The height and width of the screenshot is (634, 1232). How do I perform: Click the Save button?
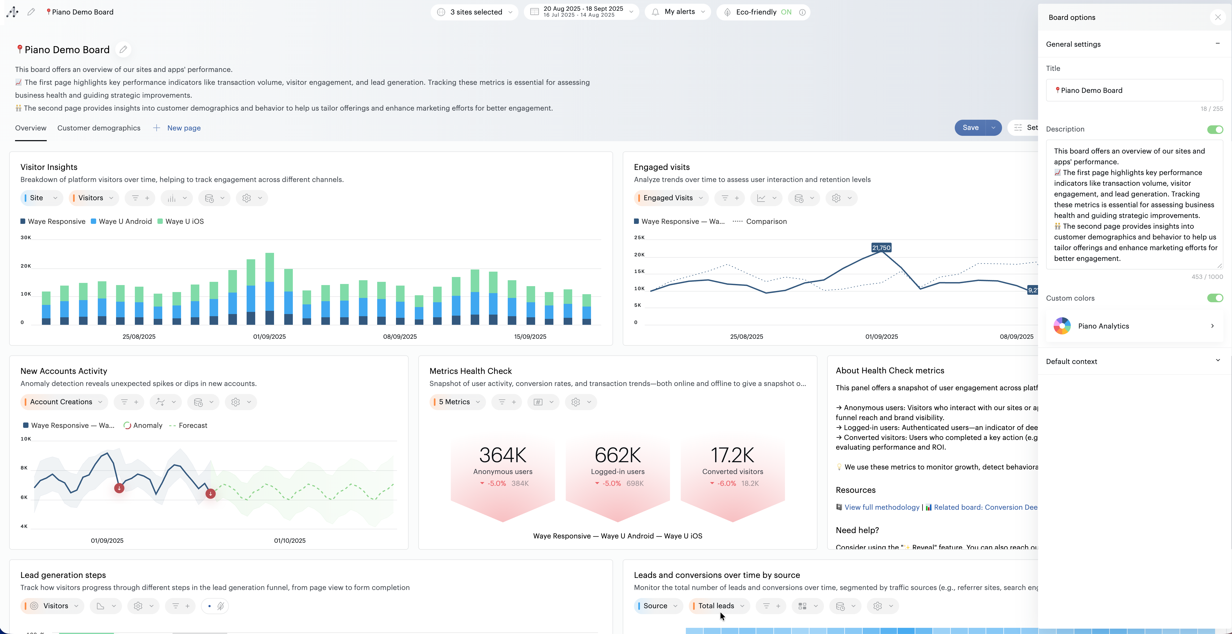[x=970, y=127]
